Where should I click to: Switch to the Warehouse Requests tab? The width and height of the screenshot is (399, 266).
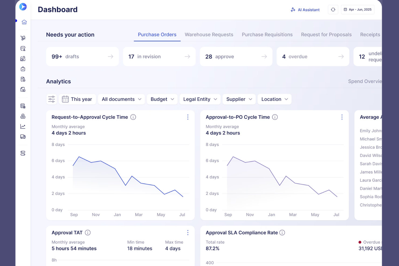click(209, 34)
